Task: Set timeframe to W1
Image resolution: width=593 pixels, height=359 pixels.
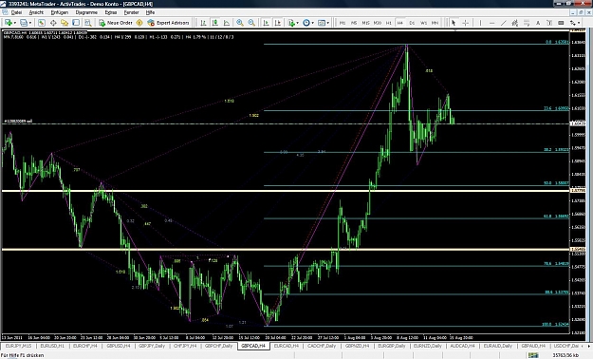Action: [x=423, y=23]
